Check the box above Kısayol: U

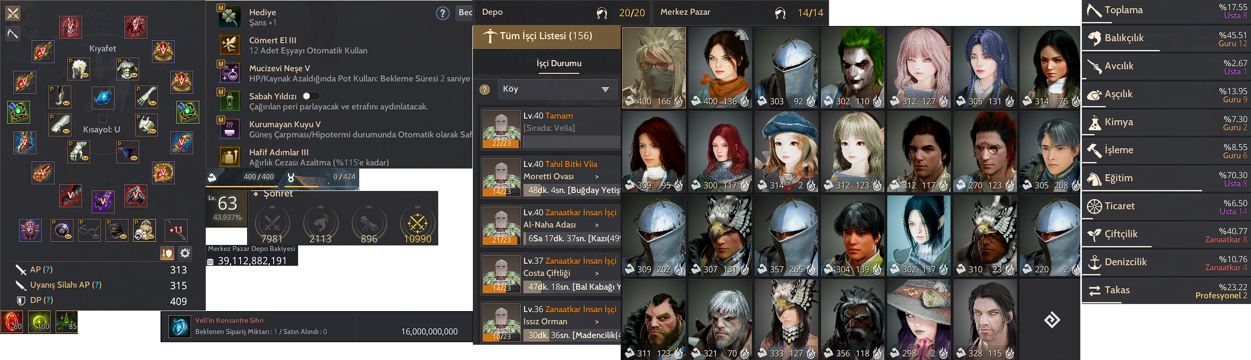102,119
